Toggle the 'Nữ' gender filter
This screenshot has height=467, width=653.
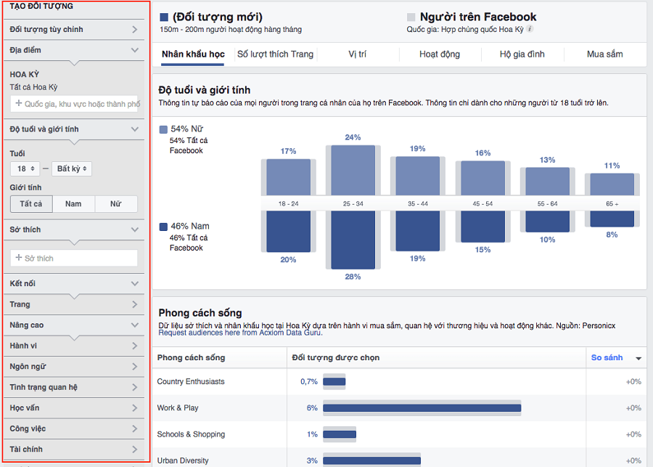coord(115,203)
